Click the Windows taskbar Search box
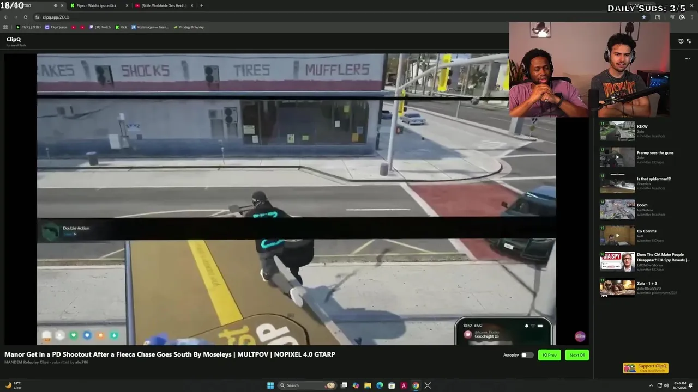This screenshot has height=392, width=698. [307, 385]
